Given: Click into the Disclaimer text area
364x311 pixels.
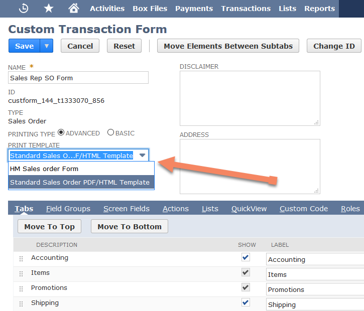Looking at the screenshot, I should [250, 98].
